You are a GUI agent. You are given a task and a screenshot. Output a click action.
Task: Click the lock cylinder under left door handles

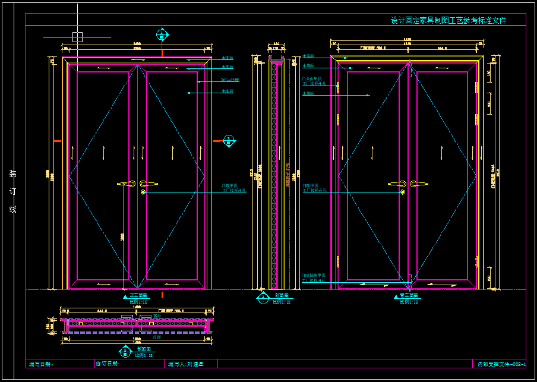tap(143, 192)
